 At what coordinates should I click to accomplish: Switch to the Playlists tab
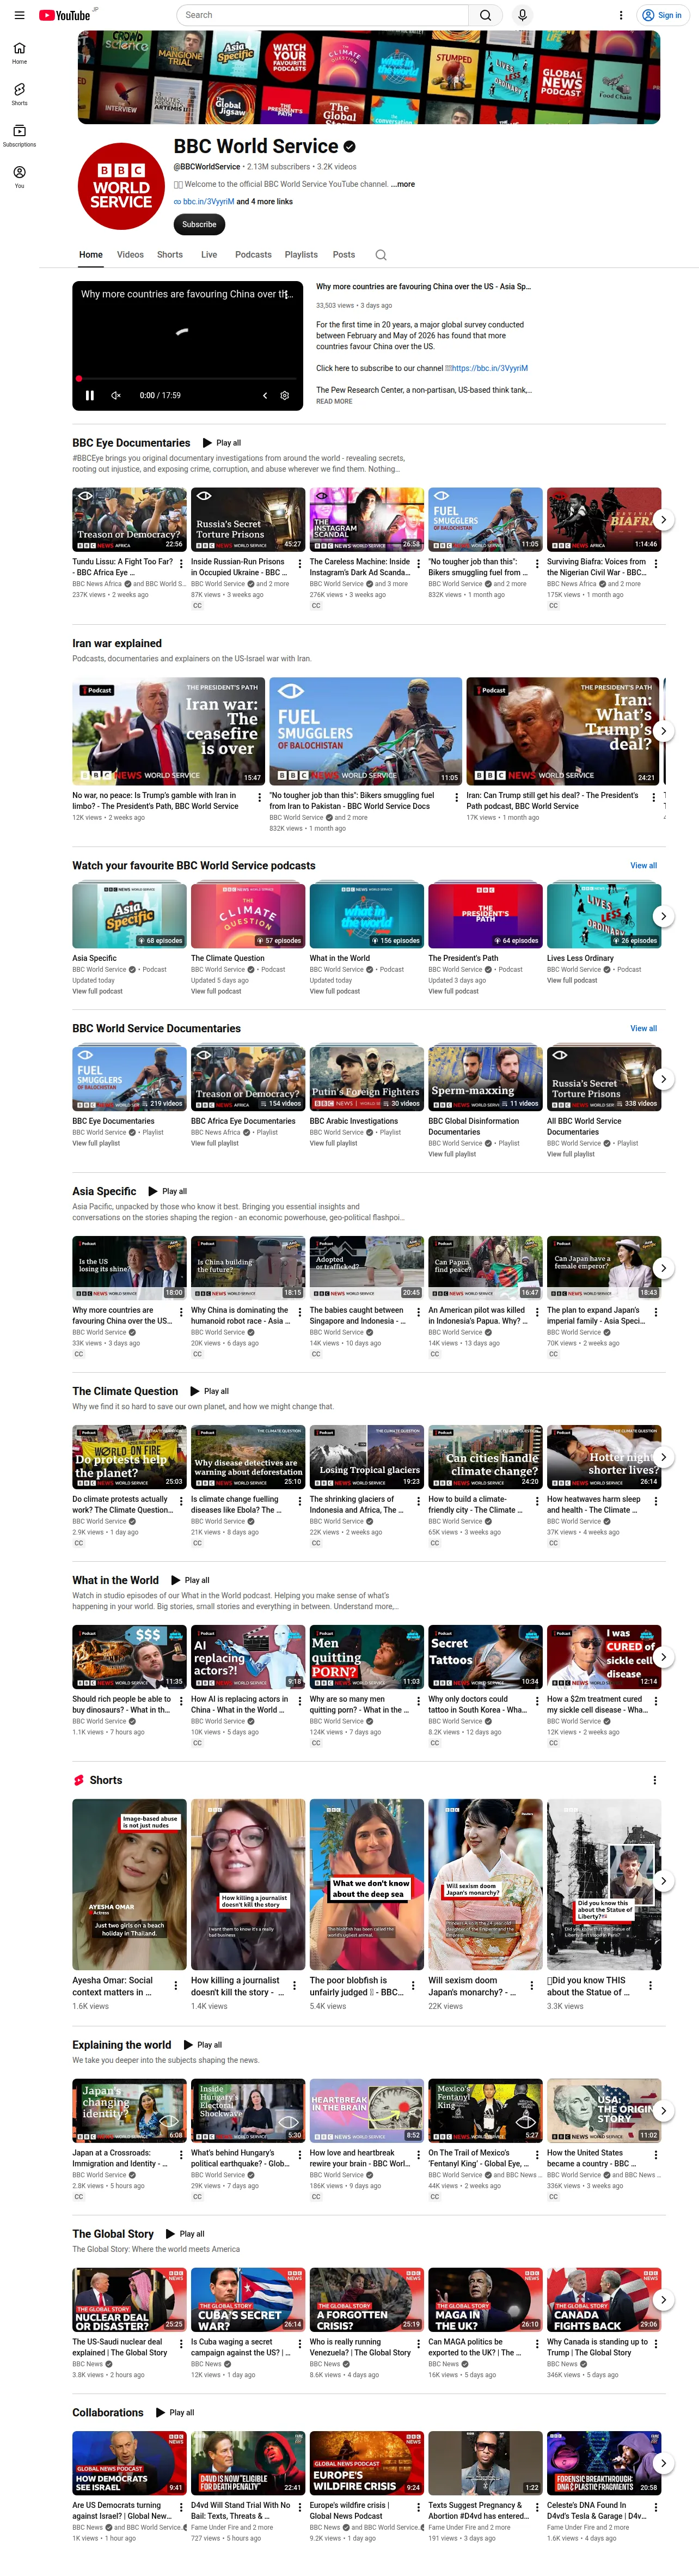(301, 255)
